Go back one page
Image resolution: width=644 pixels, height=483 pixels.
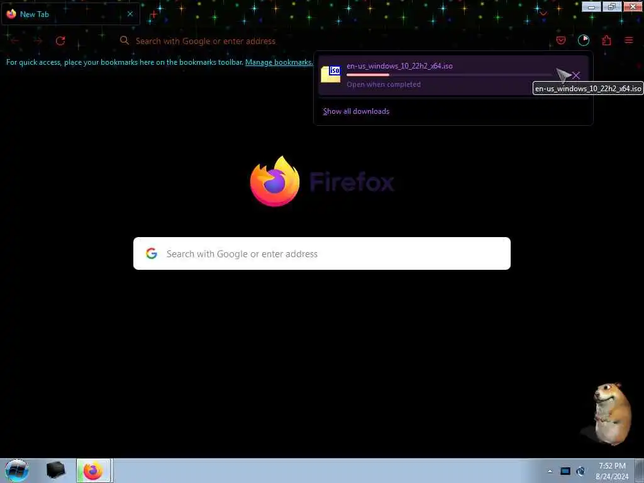[x=15, y=41]
